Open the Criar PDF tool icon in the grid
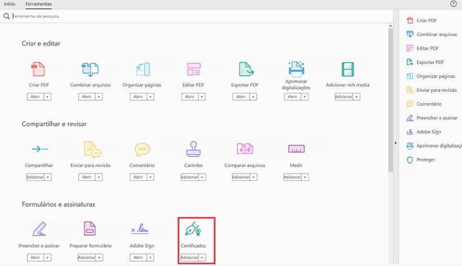Viewport: 462px width, 266px height. pyautogui.click(x=38, y=69)
